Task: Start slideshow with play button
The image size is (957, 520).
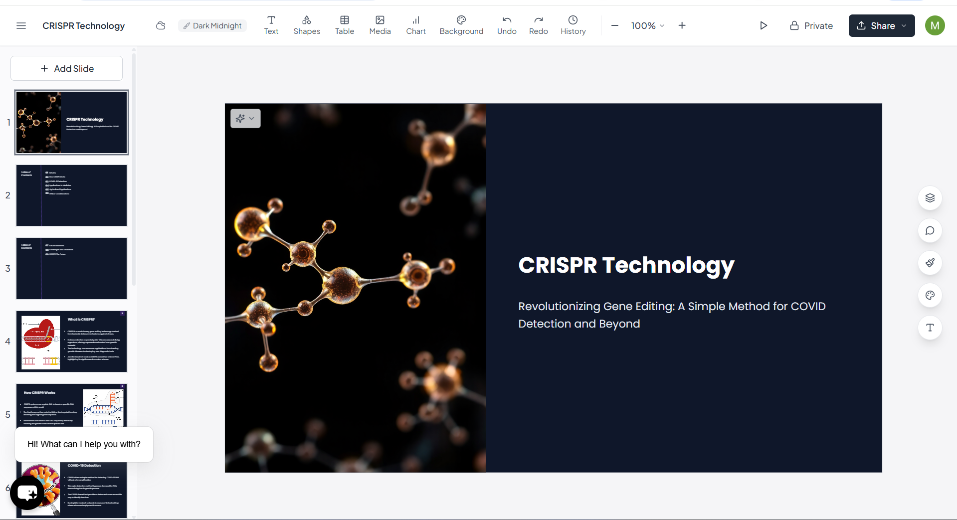Action: 764,26
